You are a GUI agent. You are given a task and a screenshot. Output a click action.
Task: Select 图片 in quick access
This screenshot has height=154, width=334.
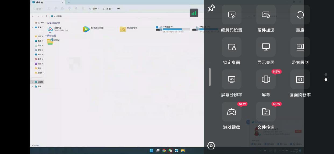[x=39, y=55]
